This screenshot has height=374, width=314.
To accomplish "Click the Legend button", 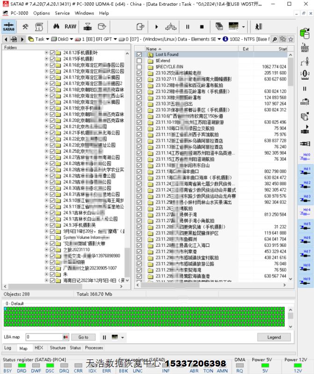I will (x=274, y=337).
